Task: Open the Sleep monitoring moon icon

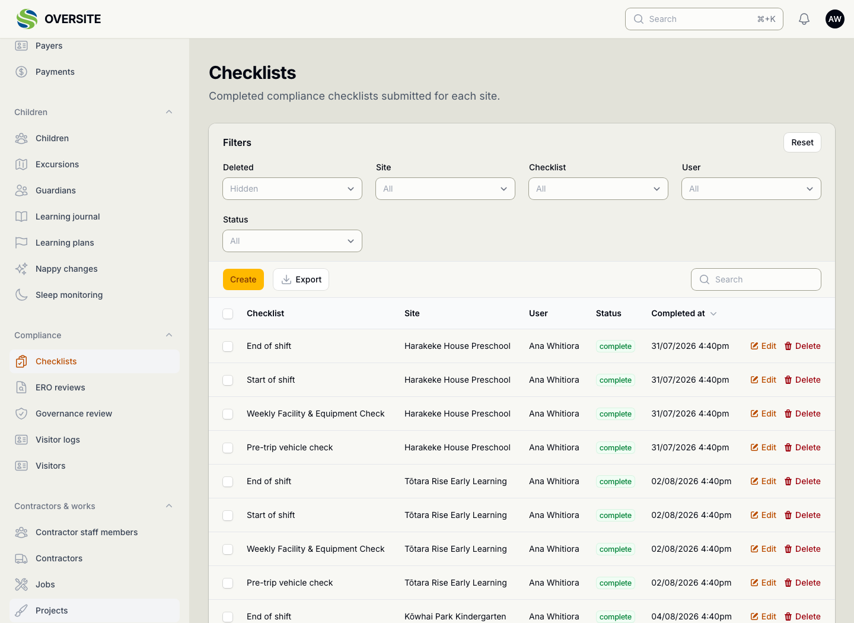Action: tap(21, 295)
